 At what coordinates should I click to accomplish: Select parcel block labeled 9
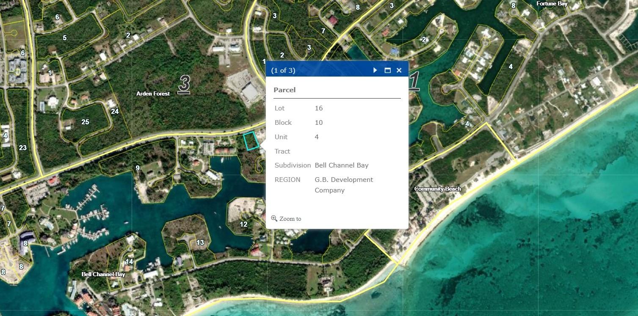[138, 168]
